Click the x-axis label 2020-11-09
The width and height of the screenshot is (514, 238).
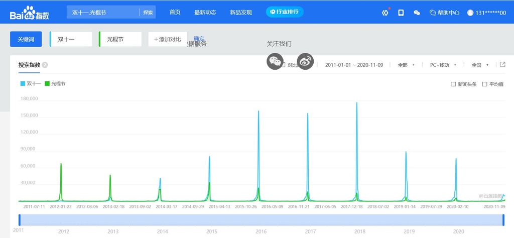tap(494, 206)
